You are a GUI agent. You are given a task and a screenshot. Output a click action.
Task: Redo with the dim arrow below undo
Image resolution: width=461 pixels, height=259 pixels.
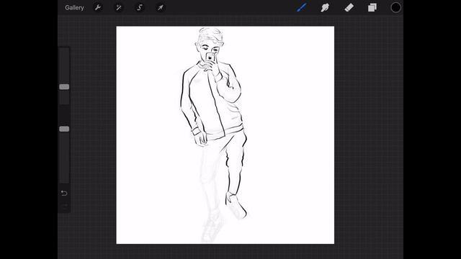click(x=64, y=206)
